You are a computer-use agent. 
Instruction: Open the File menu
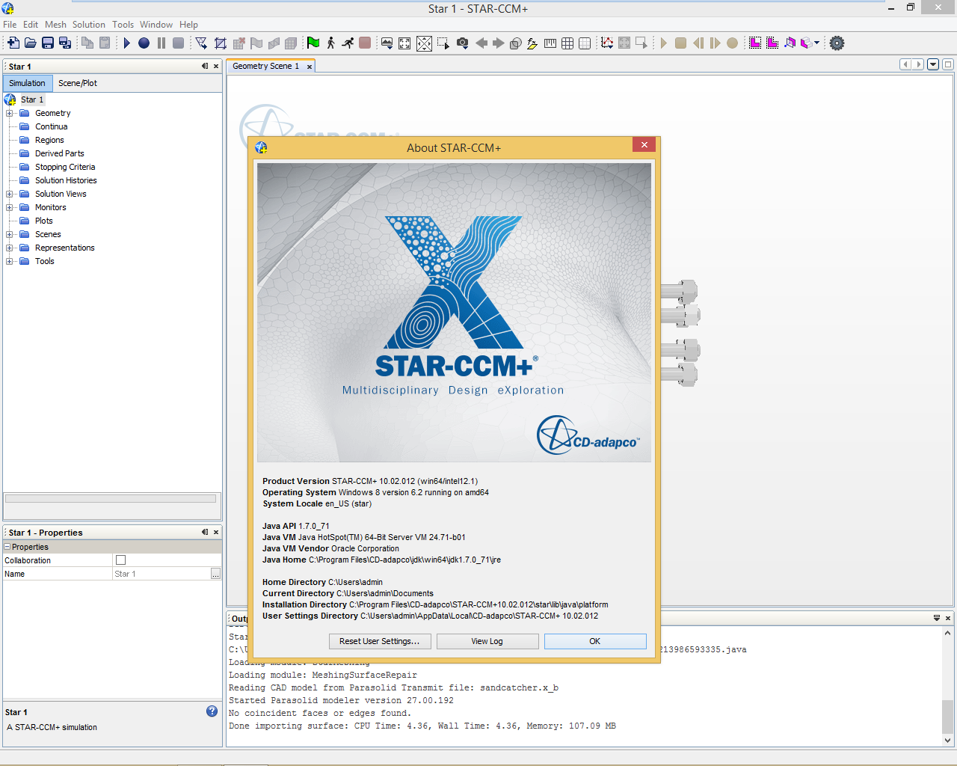(10, 25)
